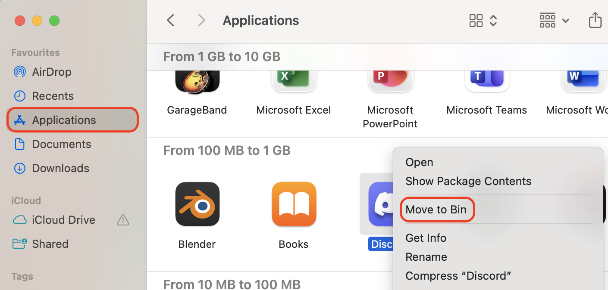The height and width of the screenshot is (290, 608).
Task: Click Compress "Discord" in the menu
Action: pyautogui.click(x=458, y=276)
